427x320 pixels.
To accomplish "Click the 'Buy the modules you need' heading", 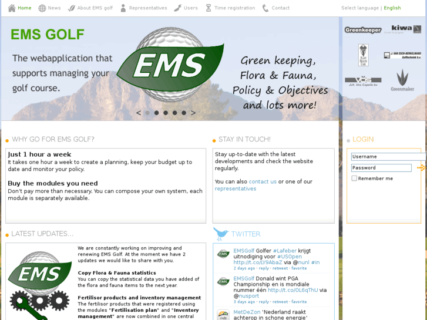I will [53, 183].
